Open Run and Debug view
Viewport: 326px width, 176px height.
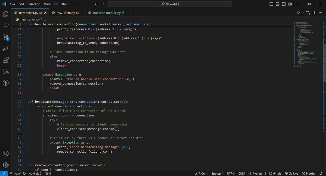[x=6, y=48]
